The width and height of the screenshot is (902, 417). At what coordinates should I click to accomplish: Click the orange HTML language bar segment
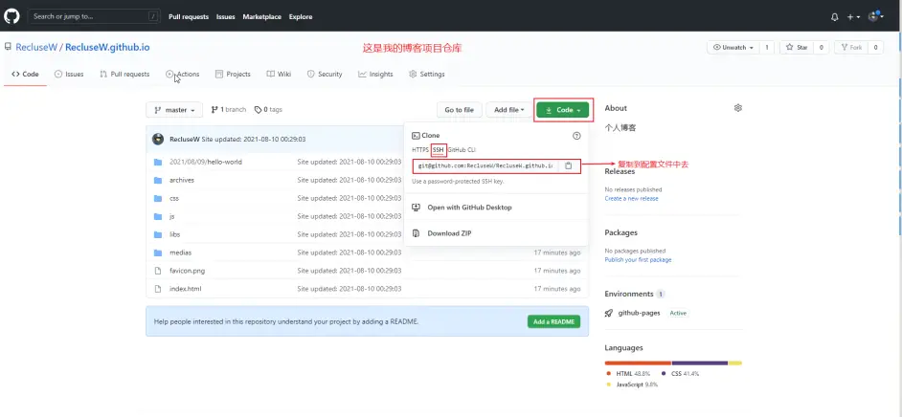[638, 363]
